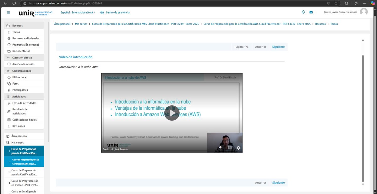Viewport: 377px width, 194px height.
Task: Go to Temas breadcrumb
Action: click(334, 24)
